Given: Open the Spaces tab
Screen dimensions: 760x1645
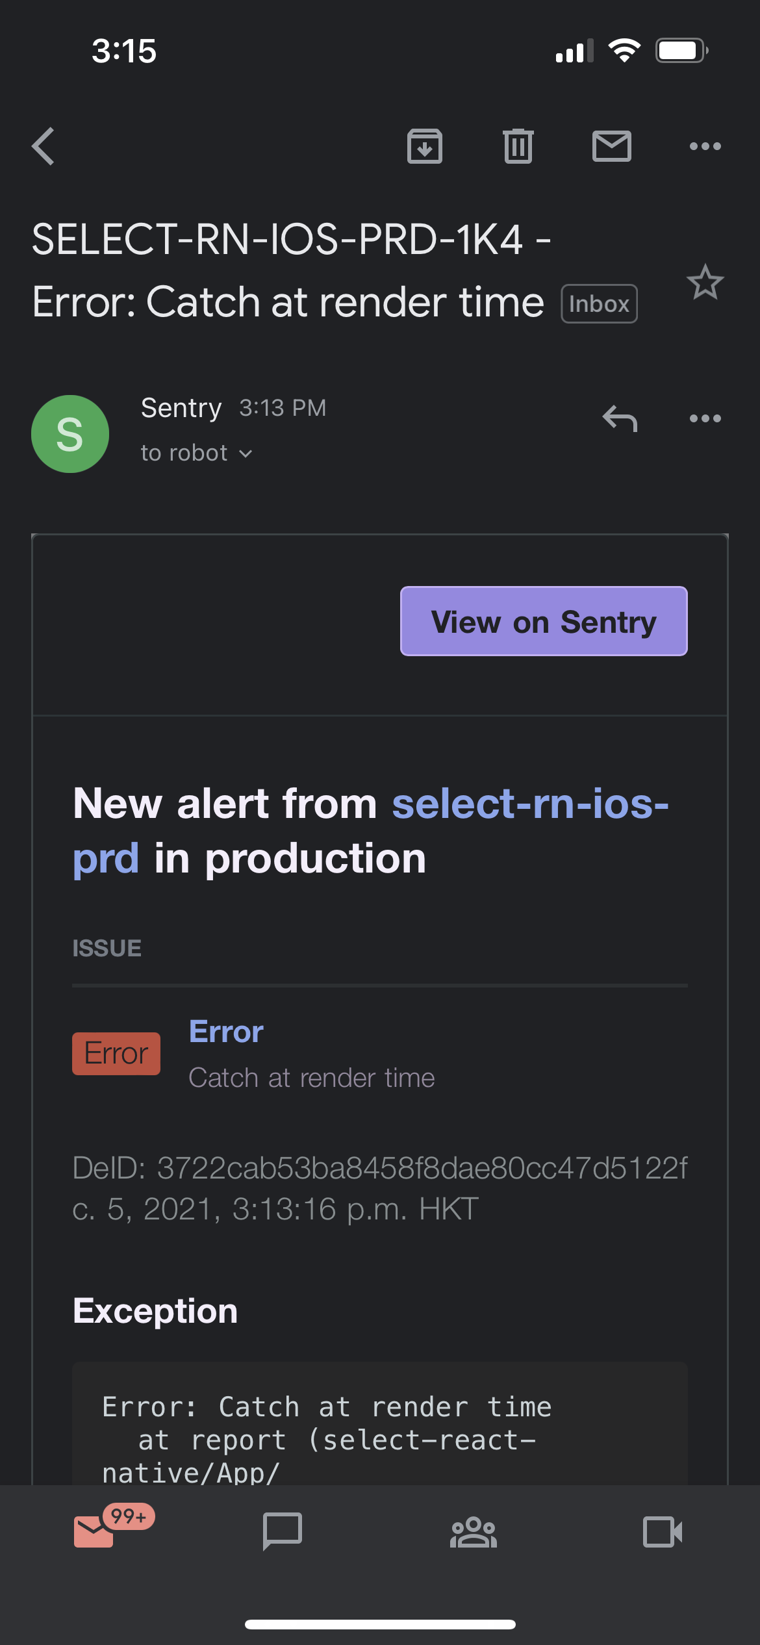Looking at the screenshot, I should tap(473, 1531).
